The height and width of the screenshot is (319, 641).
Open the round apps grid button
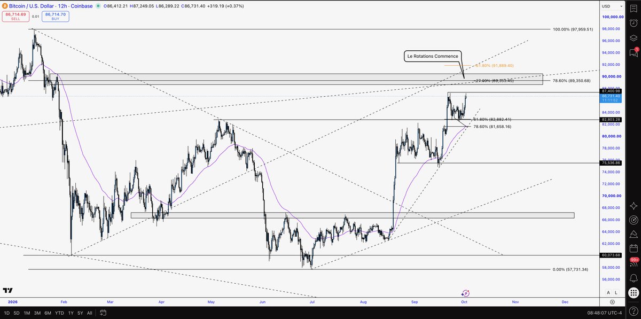tap(634, 292)
